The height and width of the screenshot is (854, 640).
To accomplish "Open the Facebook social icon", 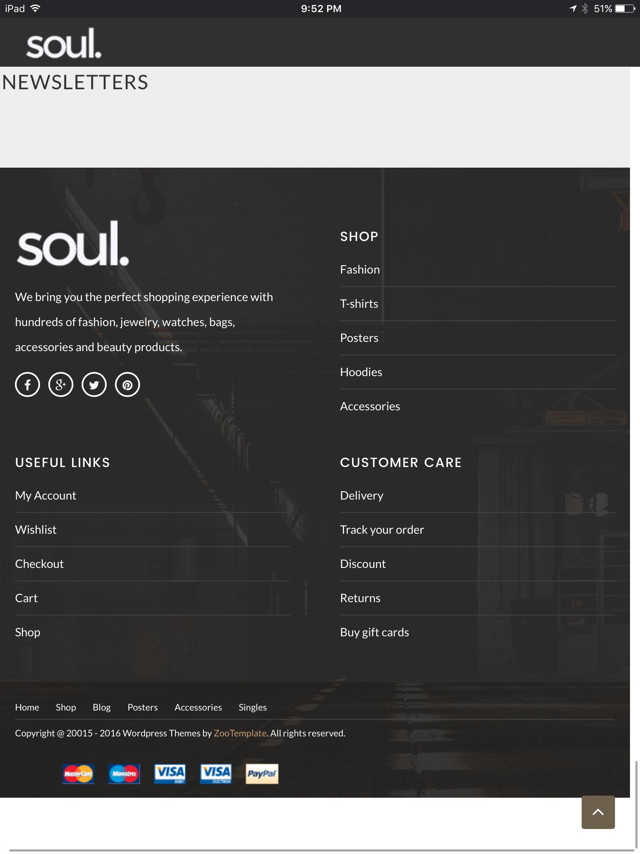I will pos(27,384).
